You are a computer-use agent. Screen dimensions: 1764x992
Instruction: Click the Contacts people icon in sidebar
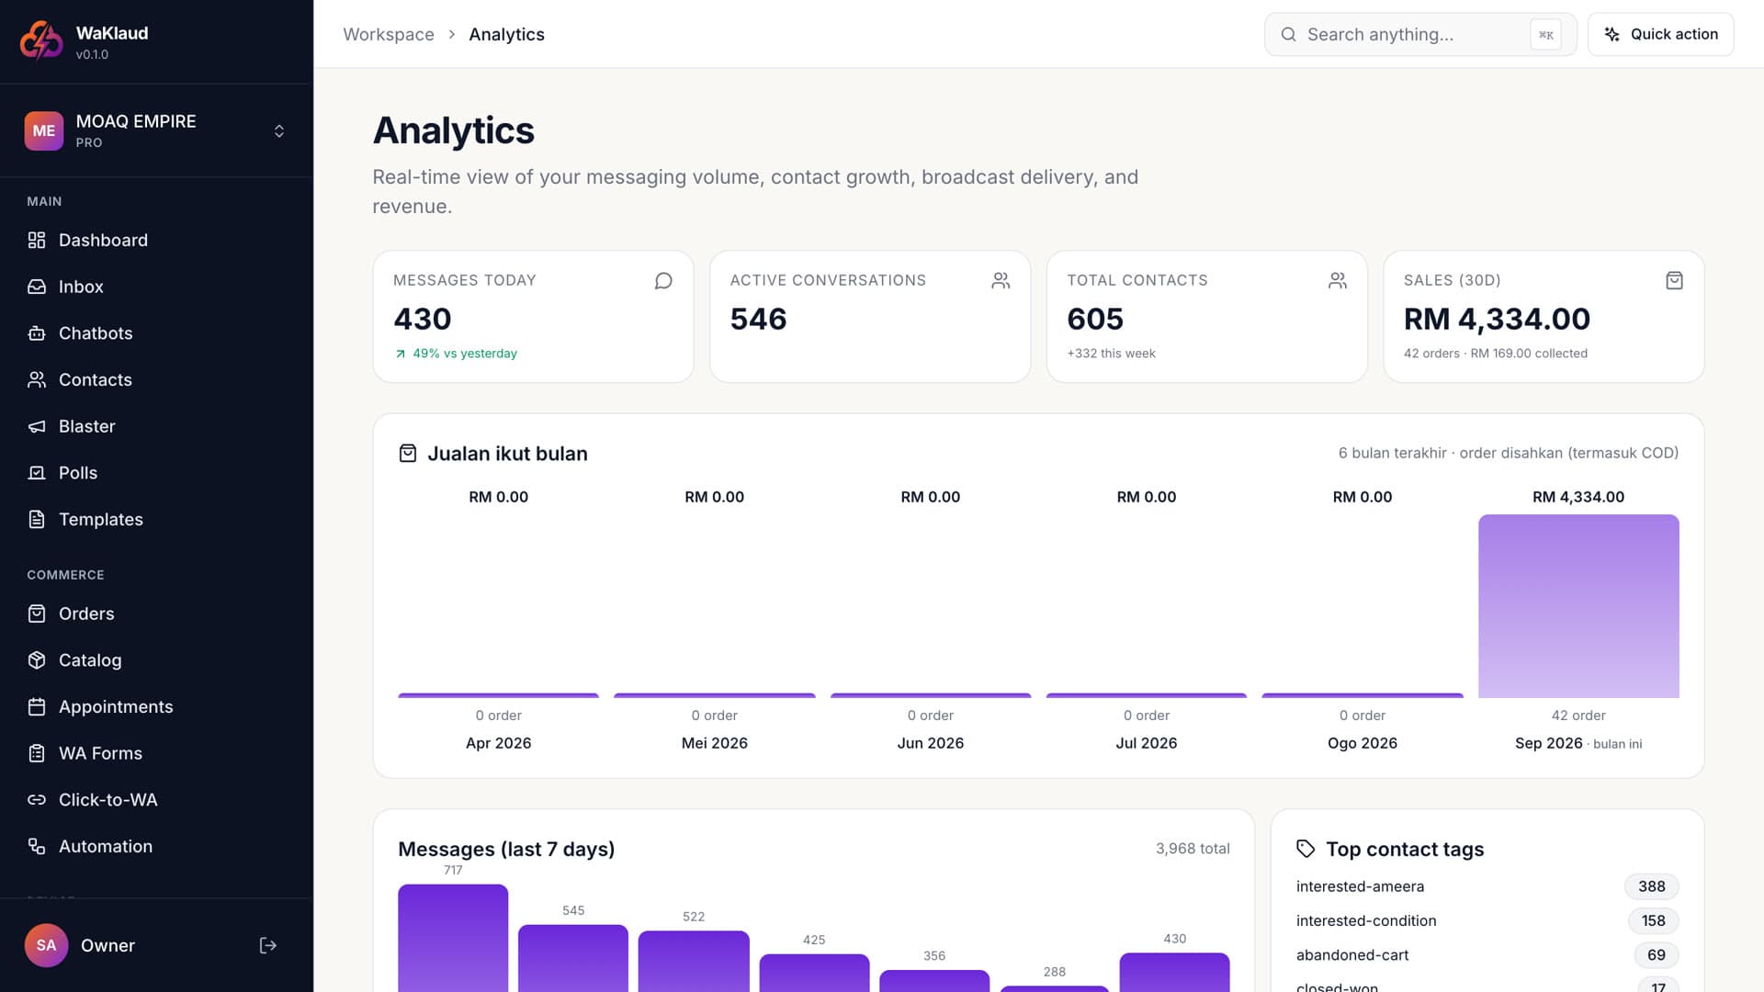[37, 379]
